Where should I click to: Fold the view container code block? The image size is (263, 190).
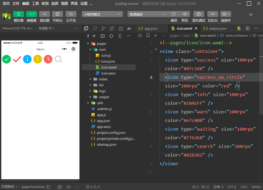156,49
